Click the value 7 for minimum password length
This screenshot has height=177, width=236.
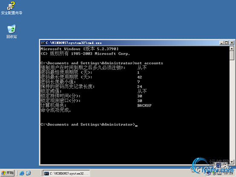click(138, 82)
